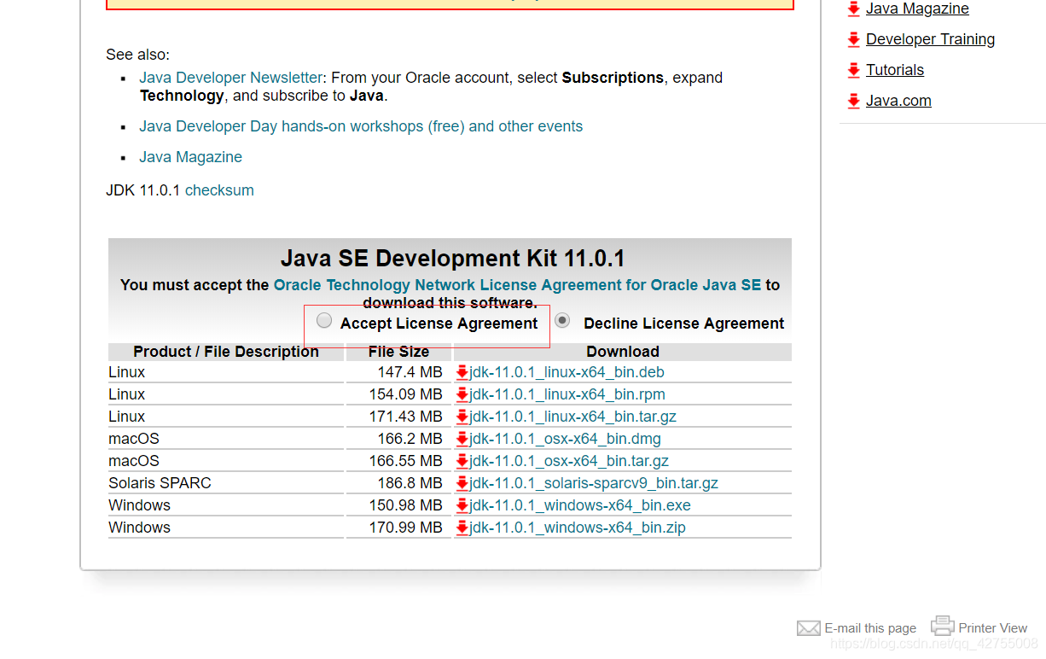
Task: Click the '171.43 MB' file size cell
Action: coord(398,417)
